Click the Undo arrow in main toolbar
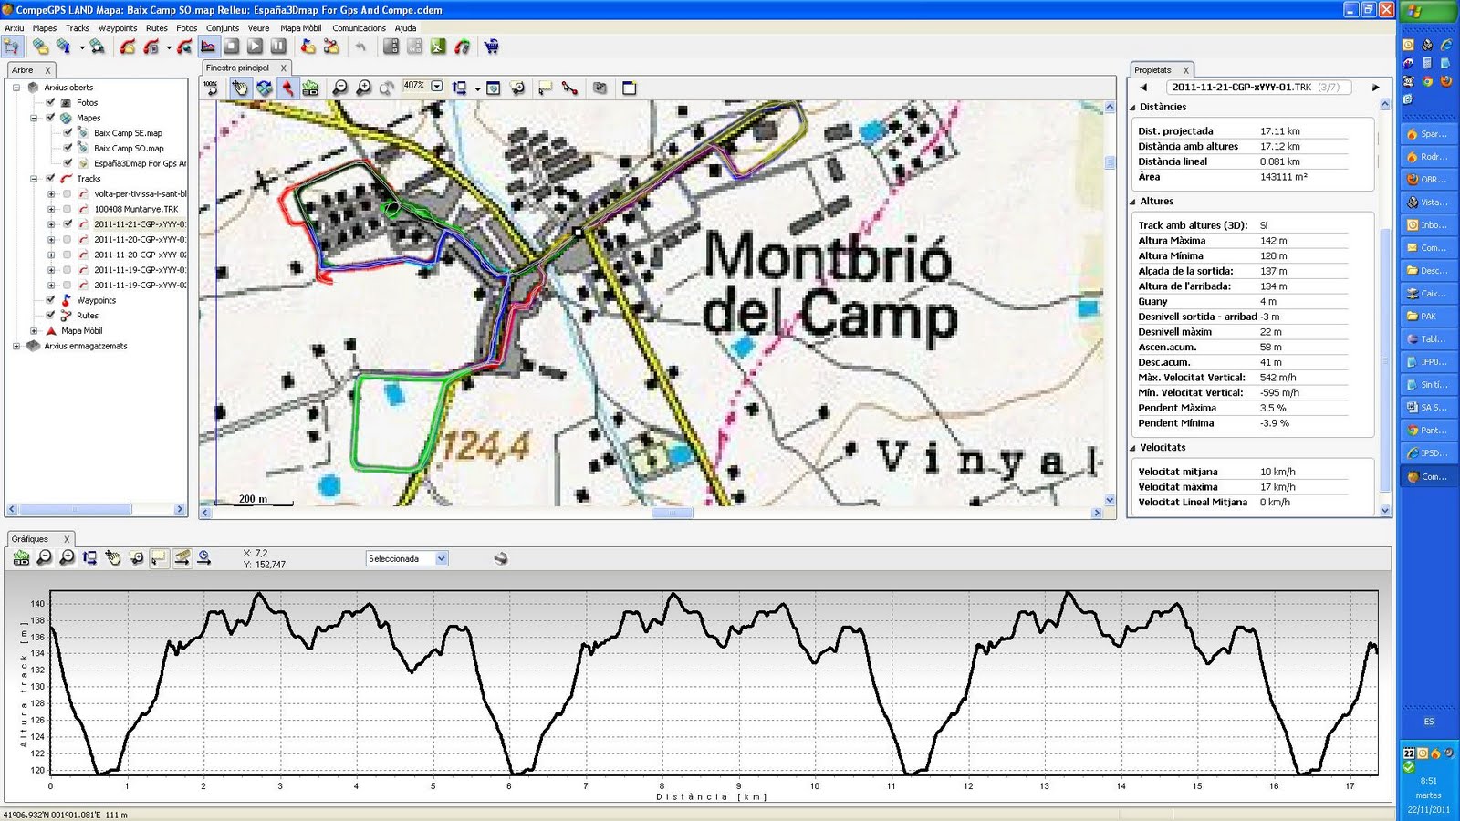This screenshot has width=1460, height=821. click(360, 47)
